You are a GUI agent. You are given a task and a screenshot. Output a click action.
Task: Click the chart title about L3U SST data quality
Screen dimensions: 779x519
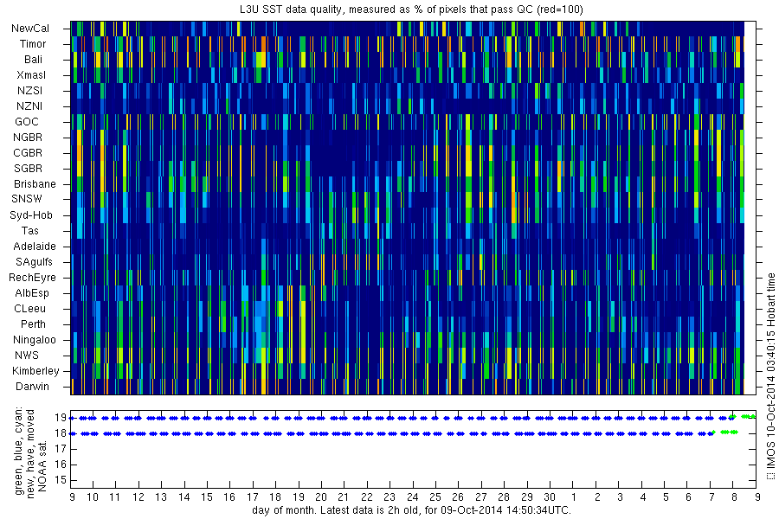coord(412,10)
